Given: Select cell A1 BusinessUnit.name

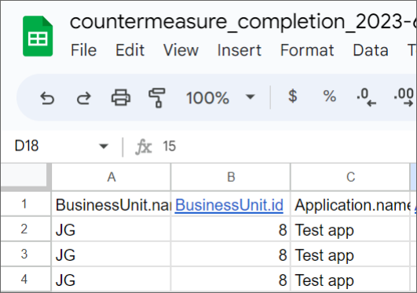Looking at the screenshot, I should (112, 204).
